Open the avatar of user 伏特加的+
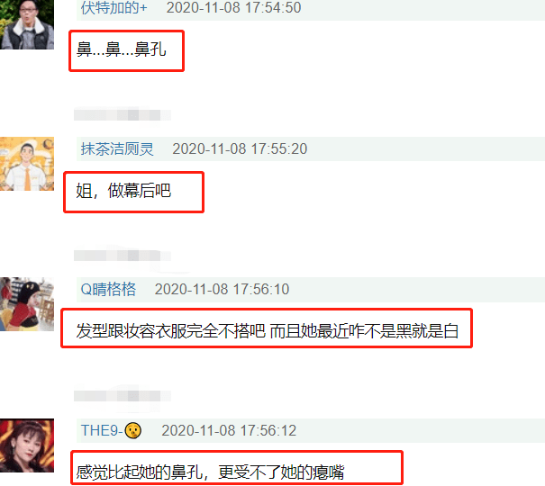 click(27, 24)
